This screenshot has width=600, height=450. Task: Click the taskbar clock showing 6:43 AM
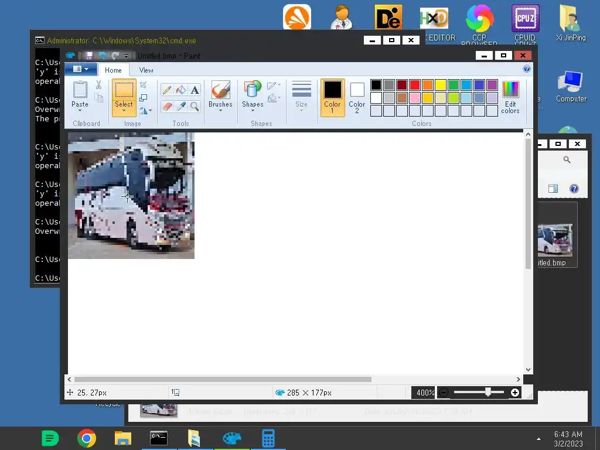568,439
